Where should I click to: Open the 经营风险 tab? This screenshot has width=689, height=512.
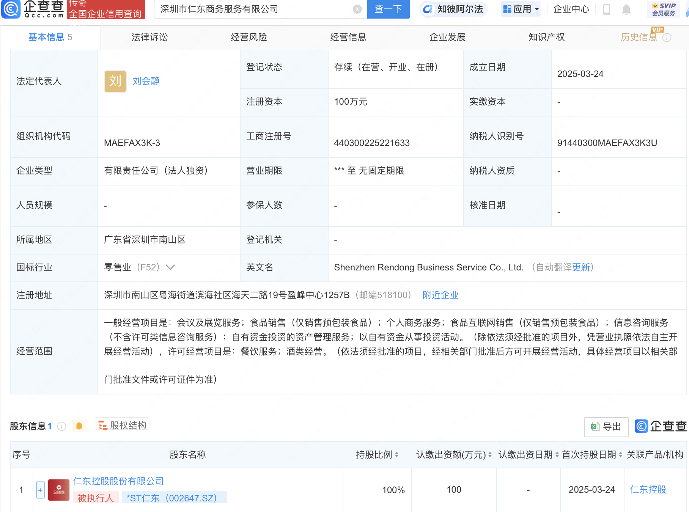[249, 37]
